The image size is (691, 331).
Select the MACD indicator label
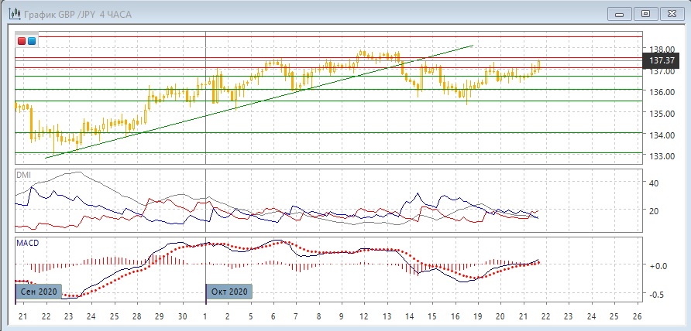click(29, 243)
